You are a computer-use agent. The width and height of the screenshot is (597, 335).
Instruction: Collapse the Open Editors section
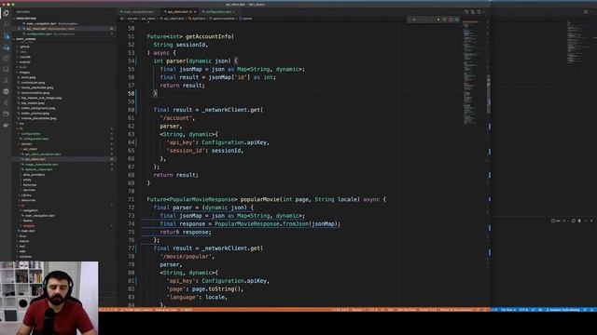26,19
